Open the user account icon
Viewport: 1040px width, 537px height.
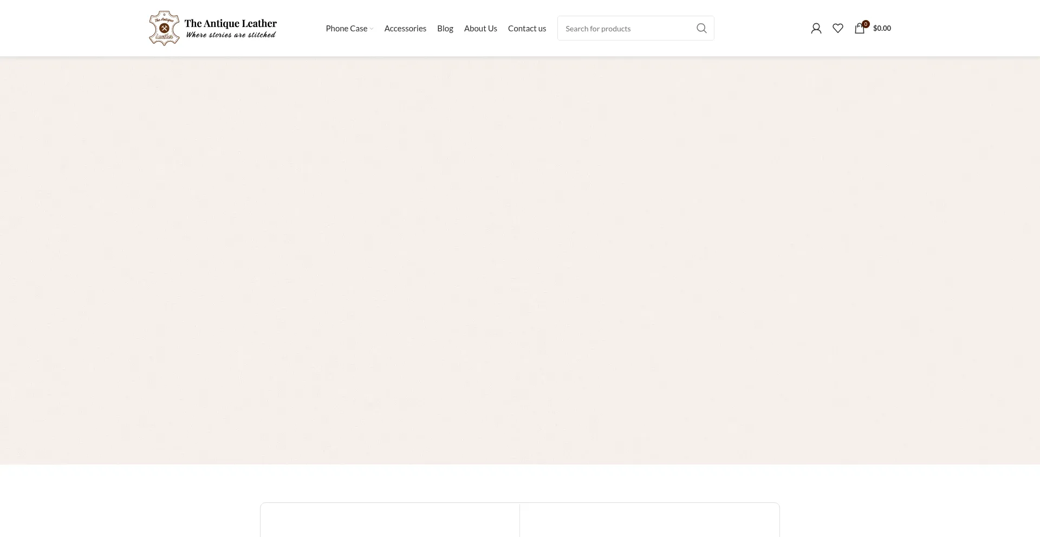coord(816,28)
